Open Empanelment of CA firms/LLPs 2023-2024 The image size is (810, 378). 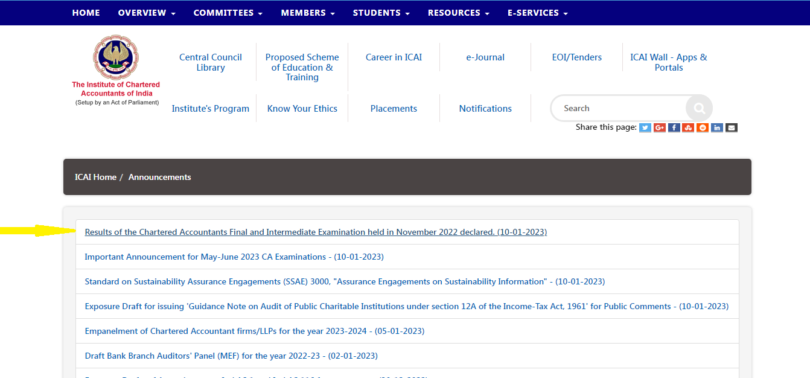click(255, 331)
